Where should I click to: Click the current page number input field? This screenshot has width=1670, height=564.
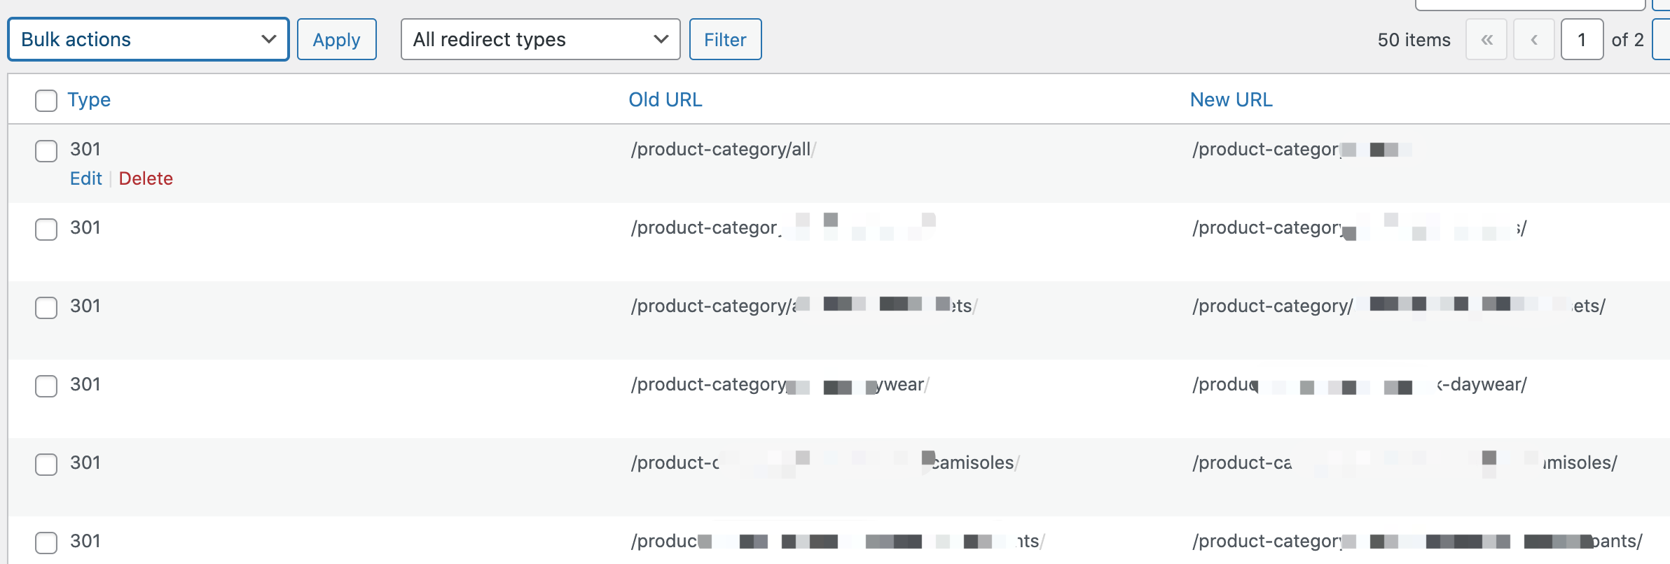coord(1582,39)
